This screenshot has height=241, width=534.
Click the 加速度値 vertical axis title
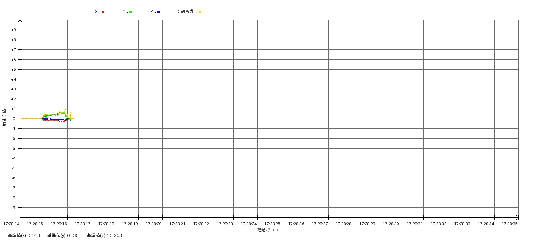5,118
